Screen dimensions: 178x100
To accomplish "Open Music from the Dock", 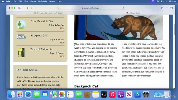I will (x=112, y=94).
